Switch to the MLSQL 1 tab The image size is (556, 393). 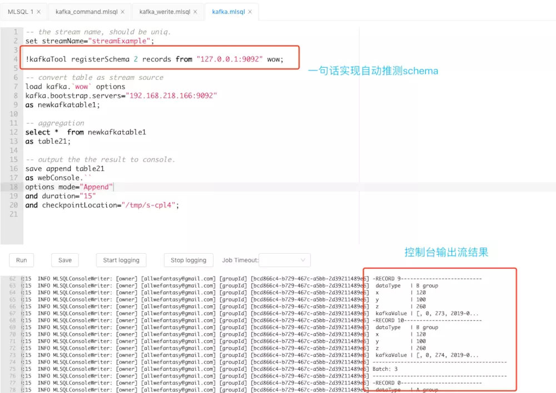point(21,12)
